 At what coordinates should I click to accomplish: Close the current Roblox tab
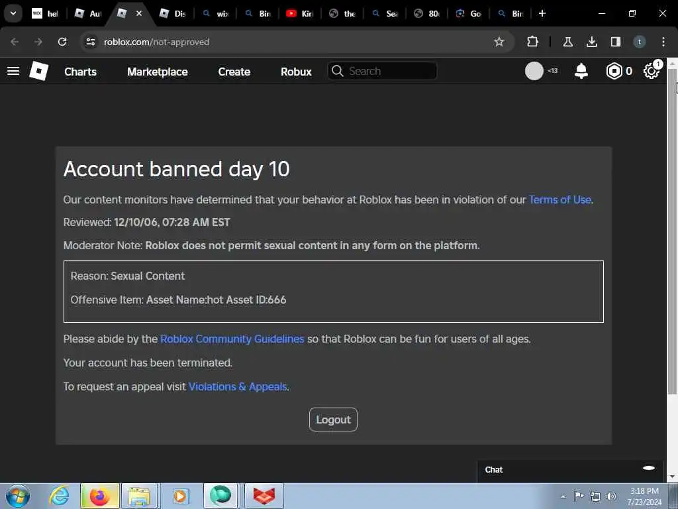tap(139, 13)
